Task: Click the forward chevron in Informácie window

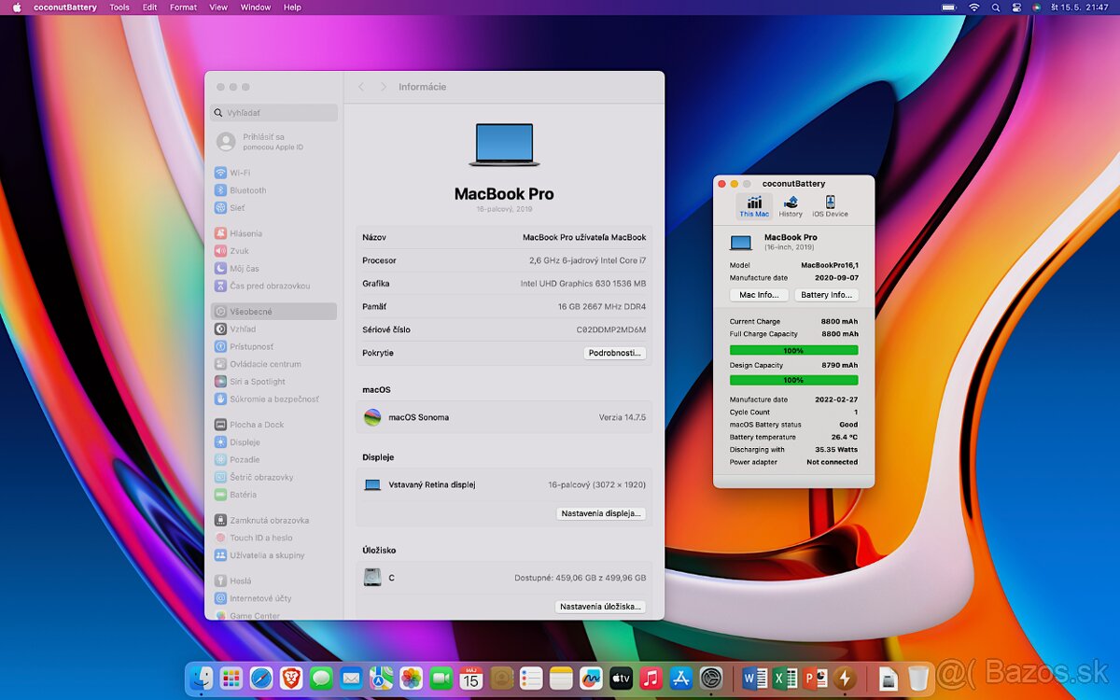Action: pos(383,86)
